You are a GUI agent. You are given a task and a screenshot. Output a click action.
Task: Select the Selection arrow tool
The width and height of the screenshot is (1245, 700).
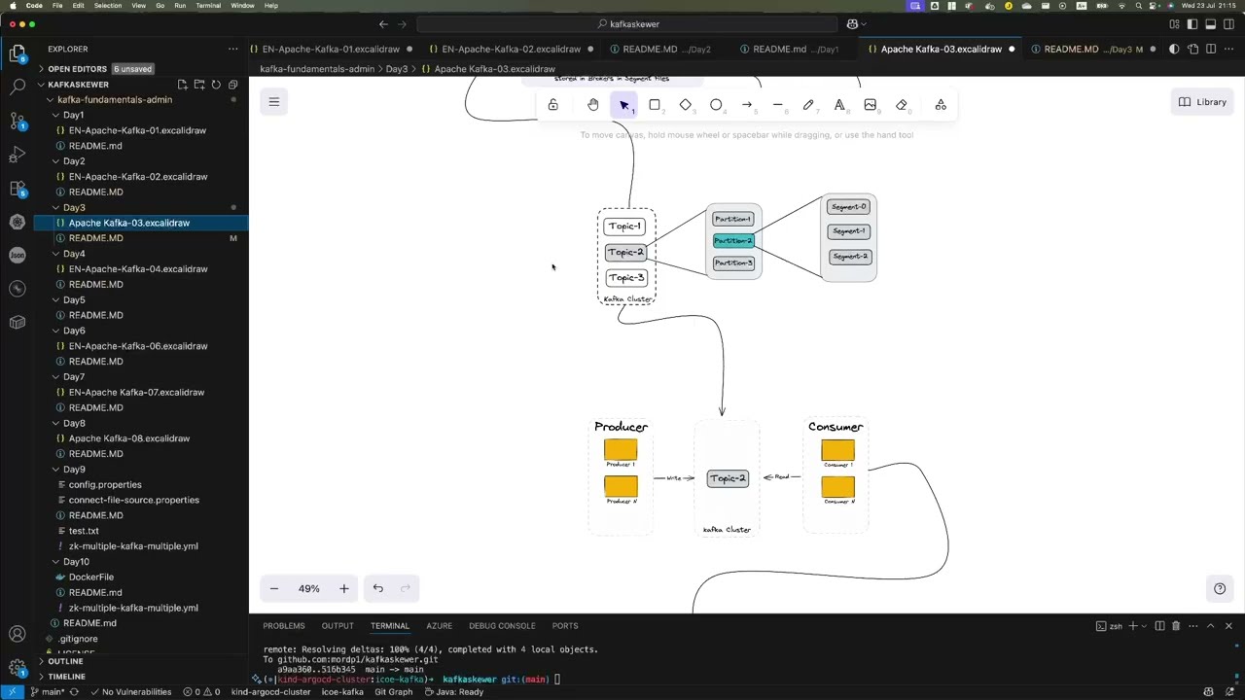[x=624, y=105]
